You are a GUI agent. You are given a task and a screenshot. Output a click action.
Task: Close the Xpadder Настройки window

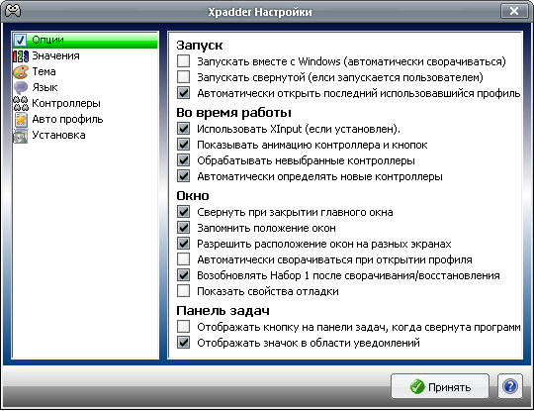513,11
